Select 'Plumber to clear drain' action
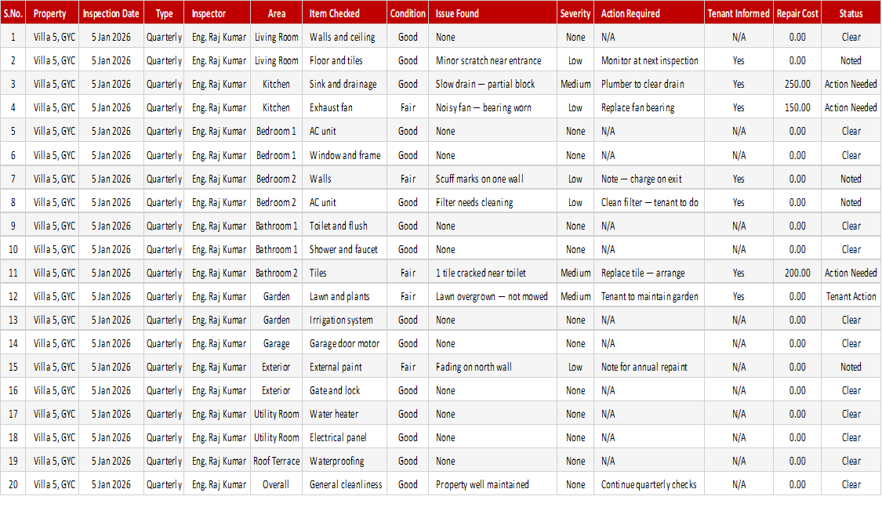Screen dimensions: 882x518 (648, 85)
